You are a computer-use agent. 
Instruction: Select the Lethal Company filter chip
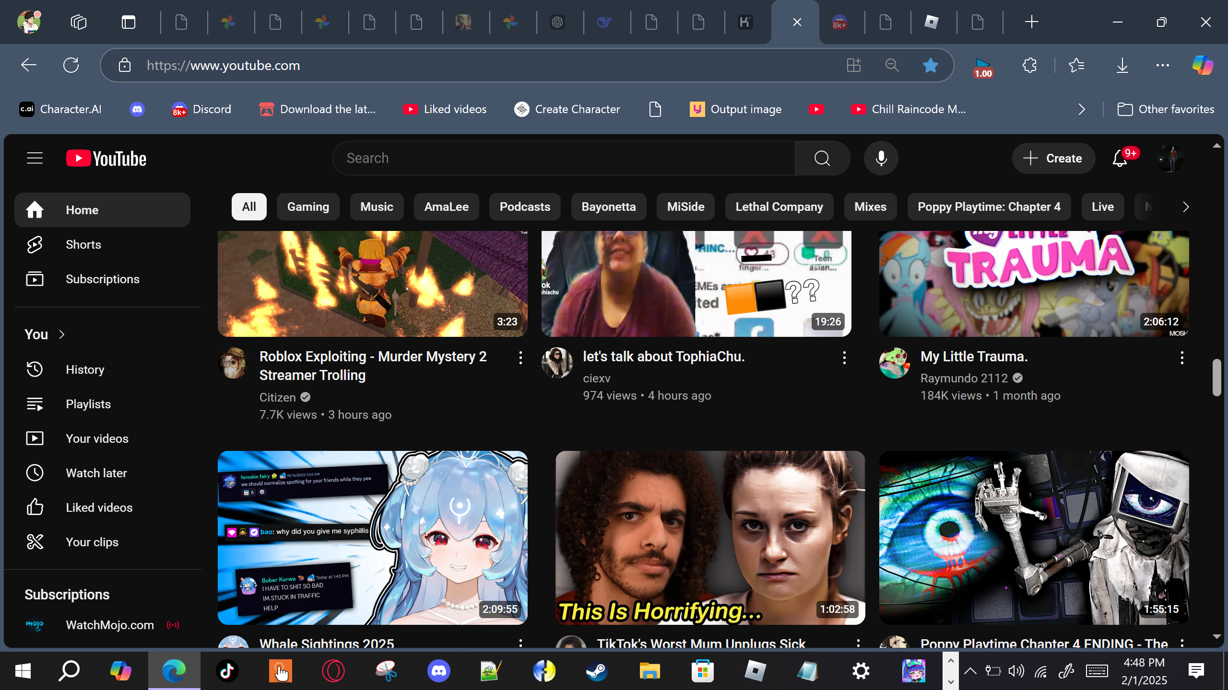tap(779, 207)
